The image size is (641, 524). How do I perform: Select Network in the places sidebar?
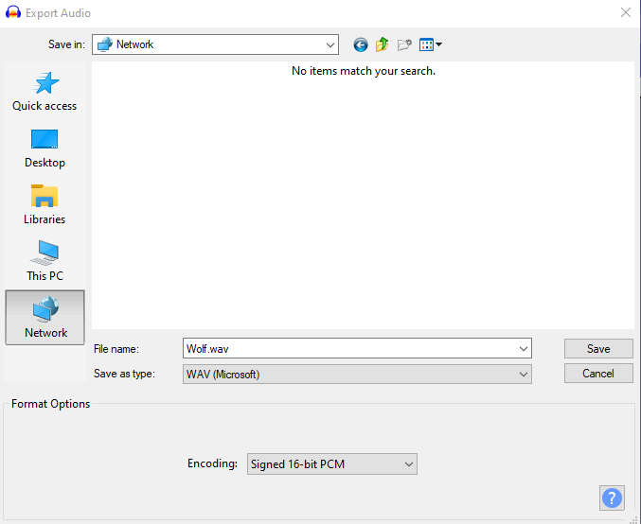pyautogui.click(x=45, y=318)
